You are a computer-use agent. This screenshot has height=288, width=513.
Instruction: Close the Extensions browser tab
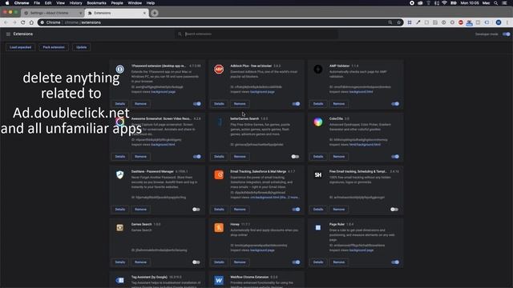coord(144,13)
